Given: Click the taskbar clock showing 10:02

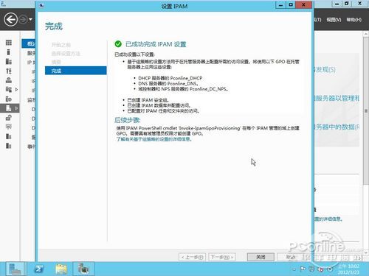Looking at the screenshot, I should point(349,269).
